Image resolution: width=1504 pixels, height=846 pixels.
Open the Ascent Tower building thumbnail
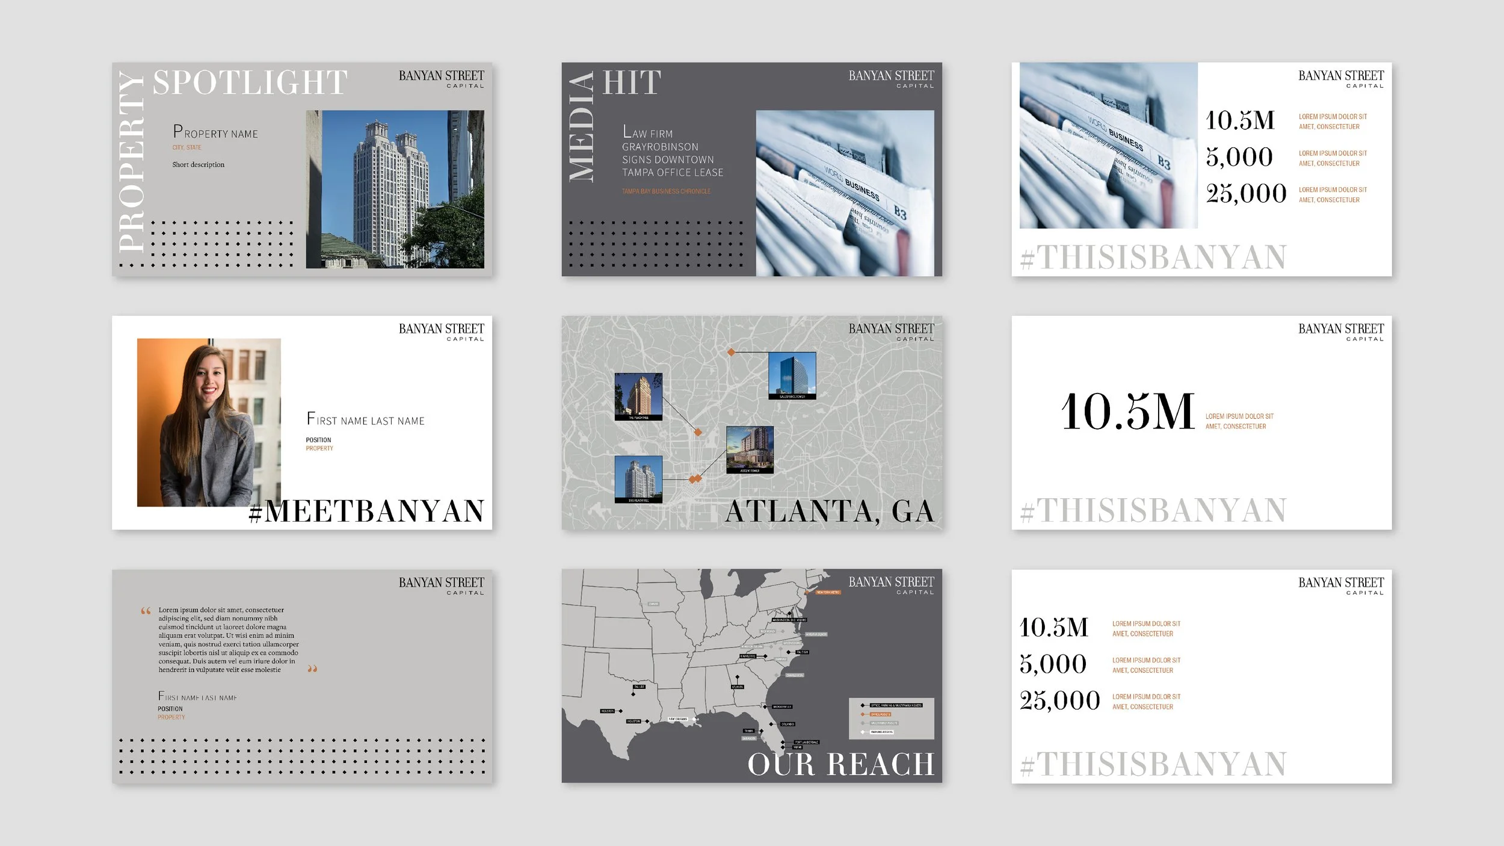tap(750, 448)
